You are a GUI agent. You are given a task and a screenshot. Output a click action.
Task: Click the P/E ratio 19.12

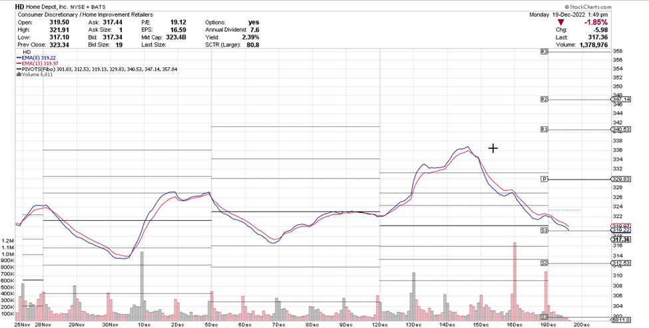point(177,23)
